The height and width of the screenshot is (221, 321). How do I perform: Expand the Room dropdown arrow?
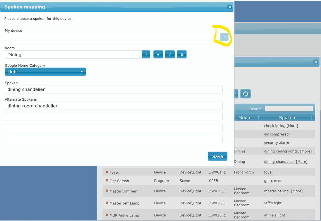coord(146,54)
